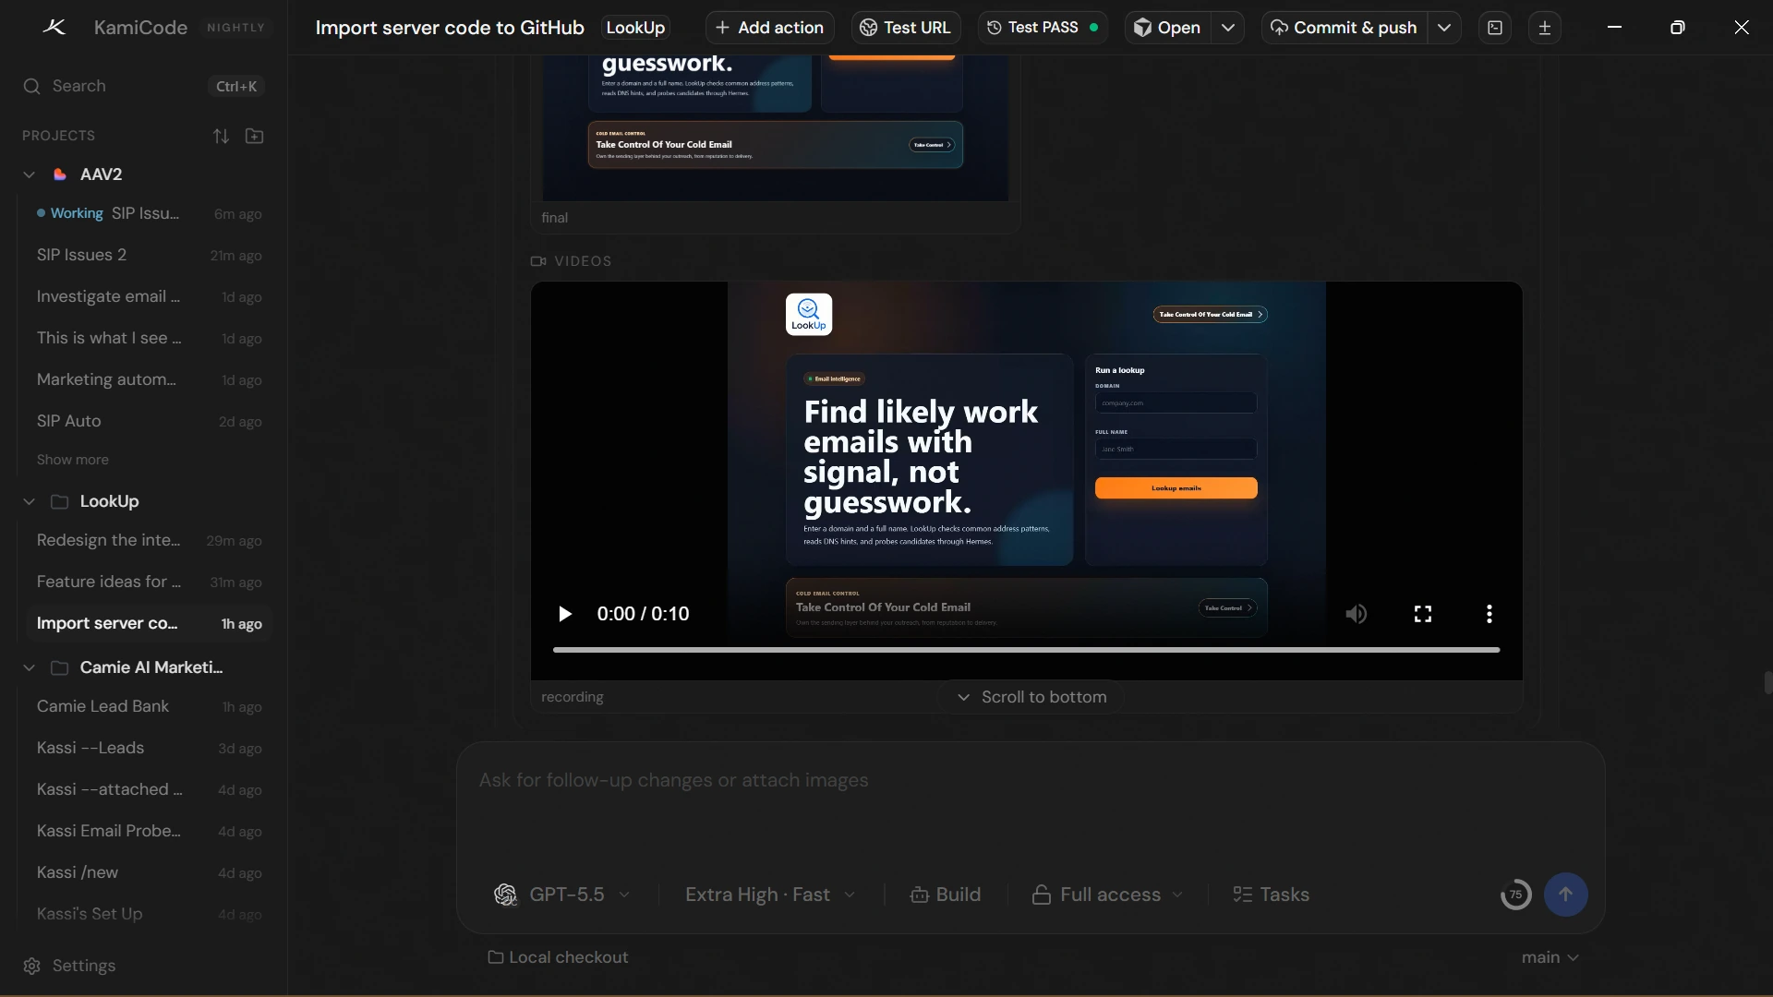Viewport: 1773px width, 997px height.
Task: Open the Redesign the inte... thread
Action: [148, 540]
